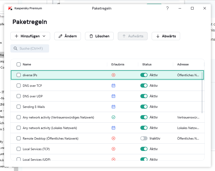The image size is (215, 171).
Task: Click the block icon for Remote Desktop rule
Action: 113,138
